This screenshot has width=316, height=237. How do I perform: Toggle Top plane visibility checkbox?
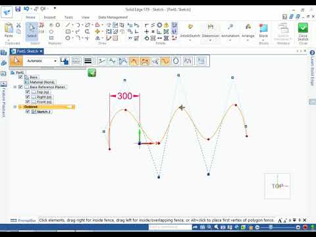28,92
